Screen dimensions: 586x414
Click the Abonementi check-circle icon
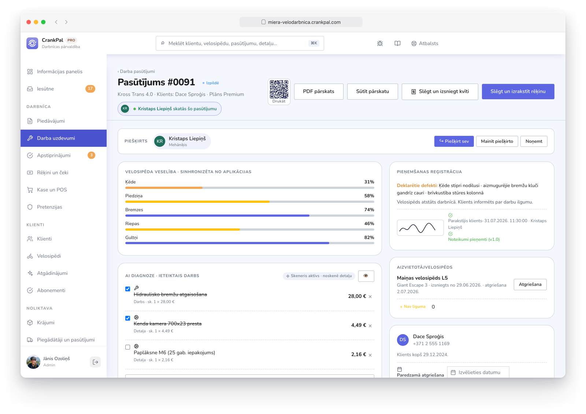pos(30,290)
